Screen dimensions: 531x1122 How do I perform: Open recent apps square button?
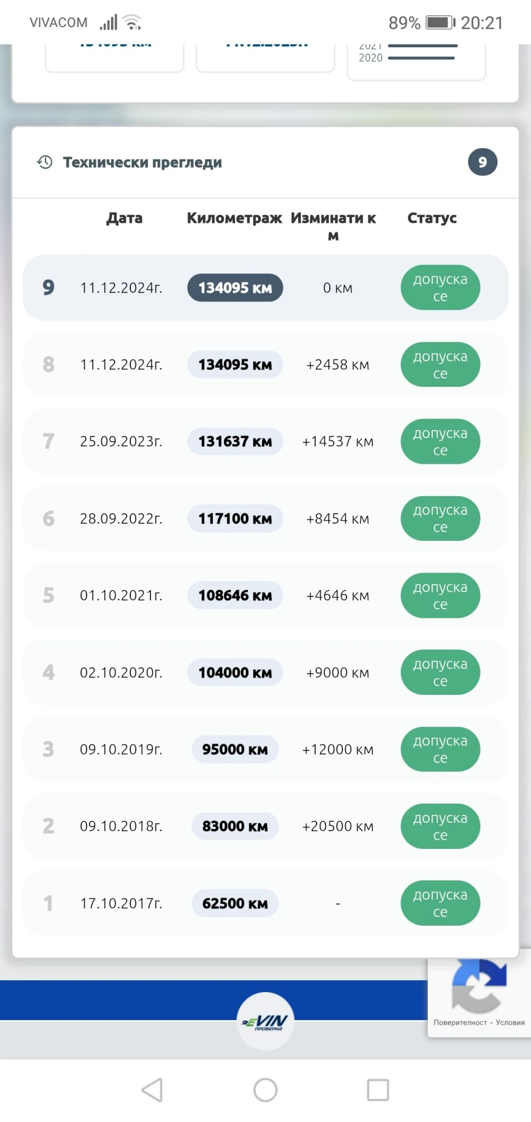(378, 1090)
